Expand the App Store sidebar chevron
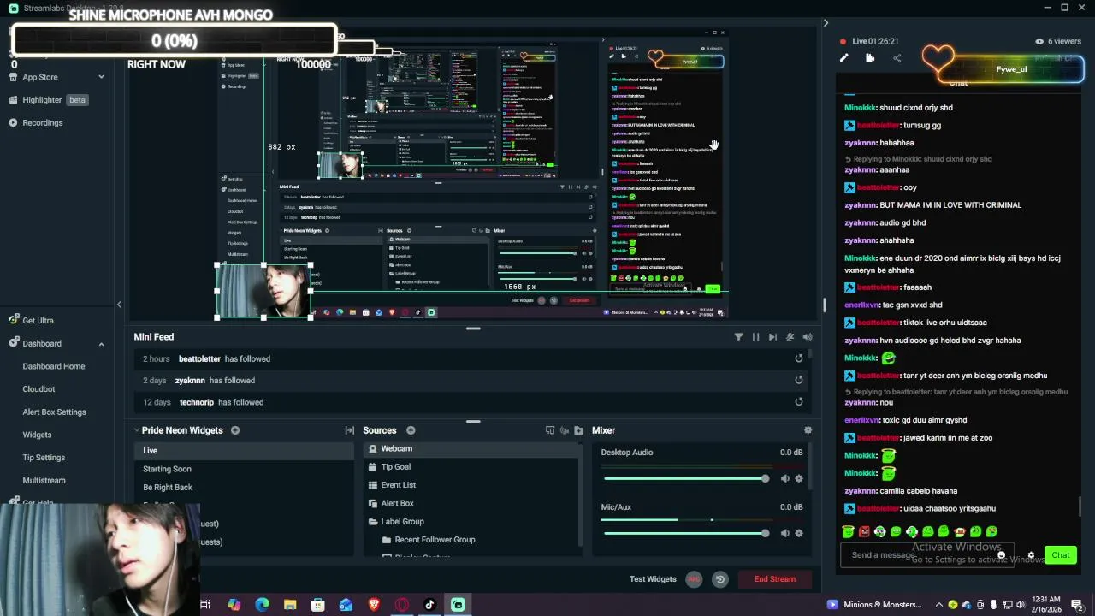The image size is (1095, 616). (101, 77)
